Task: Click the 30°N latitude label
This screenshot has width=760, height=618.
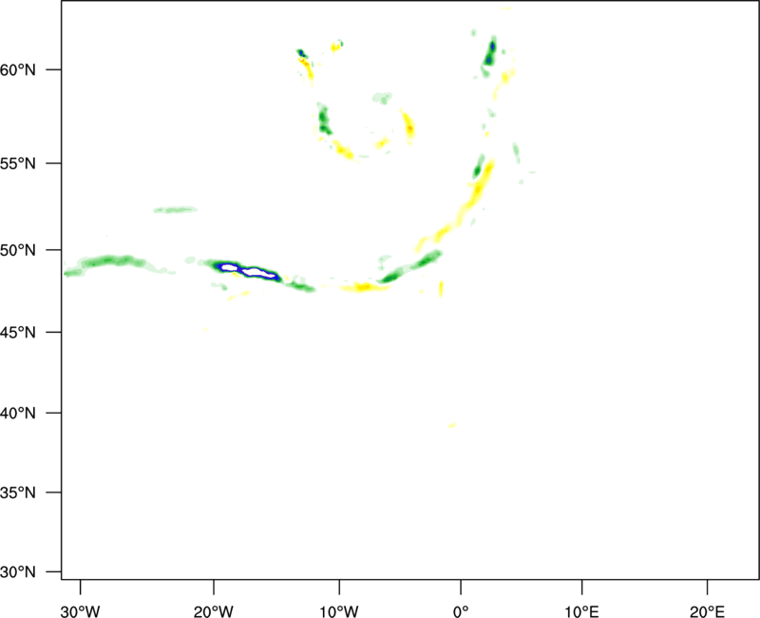Action: tap(18, 572)
